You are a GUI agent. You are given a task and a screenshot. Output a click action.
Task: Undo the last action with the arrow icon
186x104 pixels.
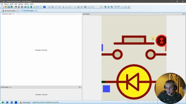pyautogui.click(x=115, y=7)
